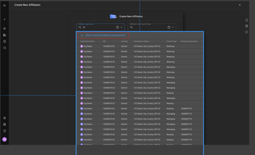Open the calendar icon on the right rail

click(246, 26)
